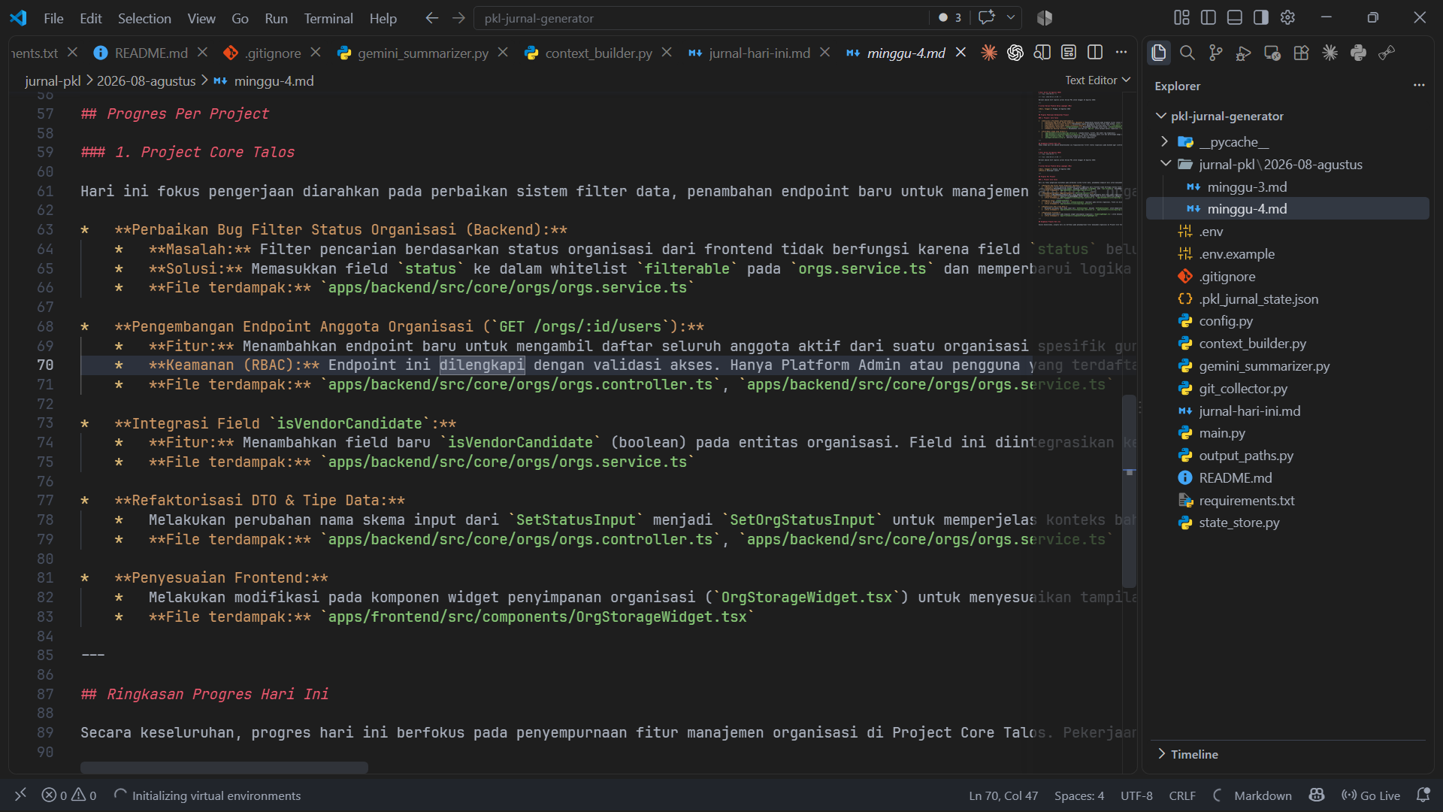Toggle the secondary side bar visibility
The width and height of the screenshot is (1443, 812).
tap(1261, 18)
